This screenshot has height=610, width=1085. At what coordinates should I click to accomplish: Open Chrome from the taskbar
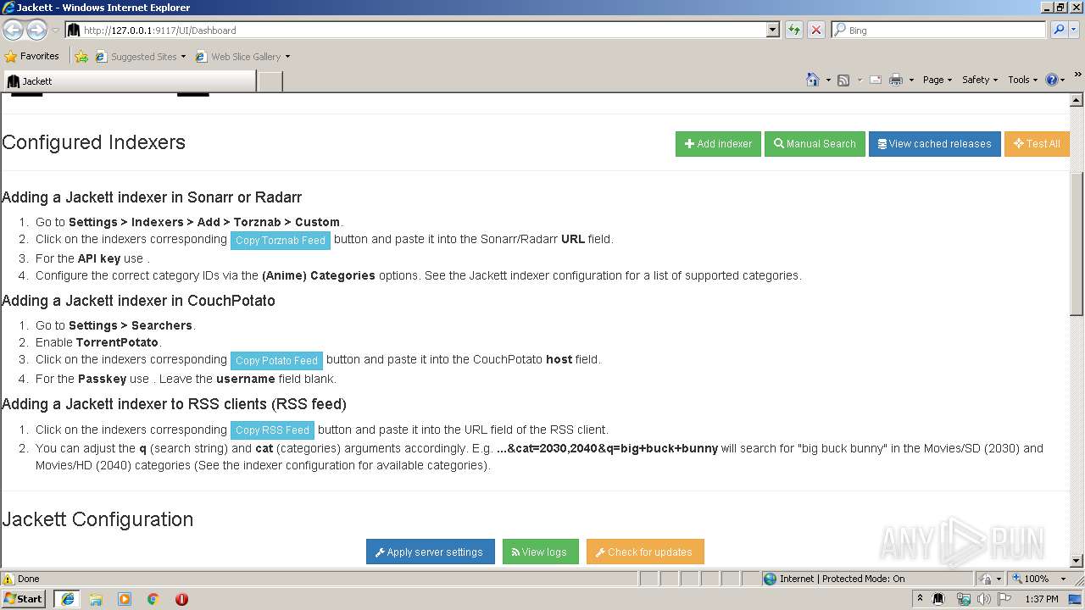[153, 599]
